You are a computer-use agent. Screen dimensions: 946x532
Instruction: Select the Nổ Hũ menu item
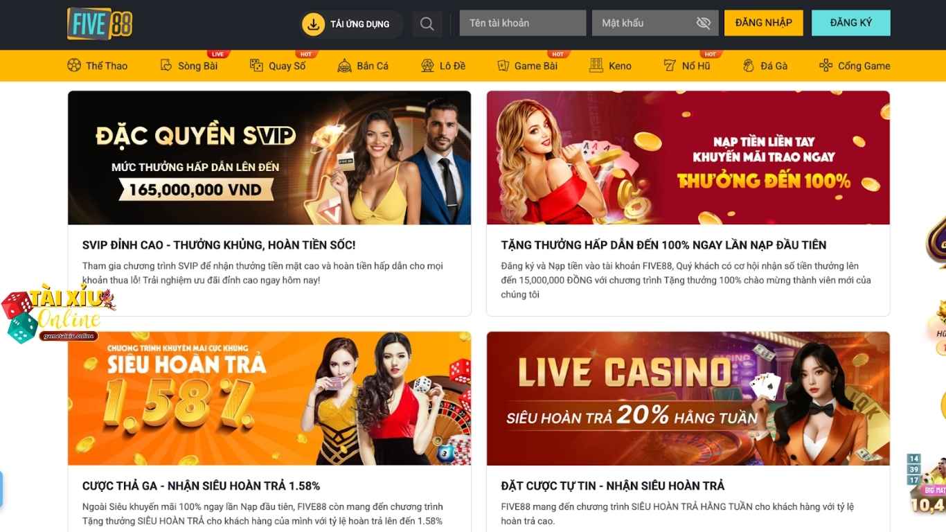pos(687,66)
